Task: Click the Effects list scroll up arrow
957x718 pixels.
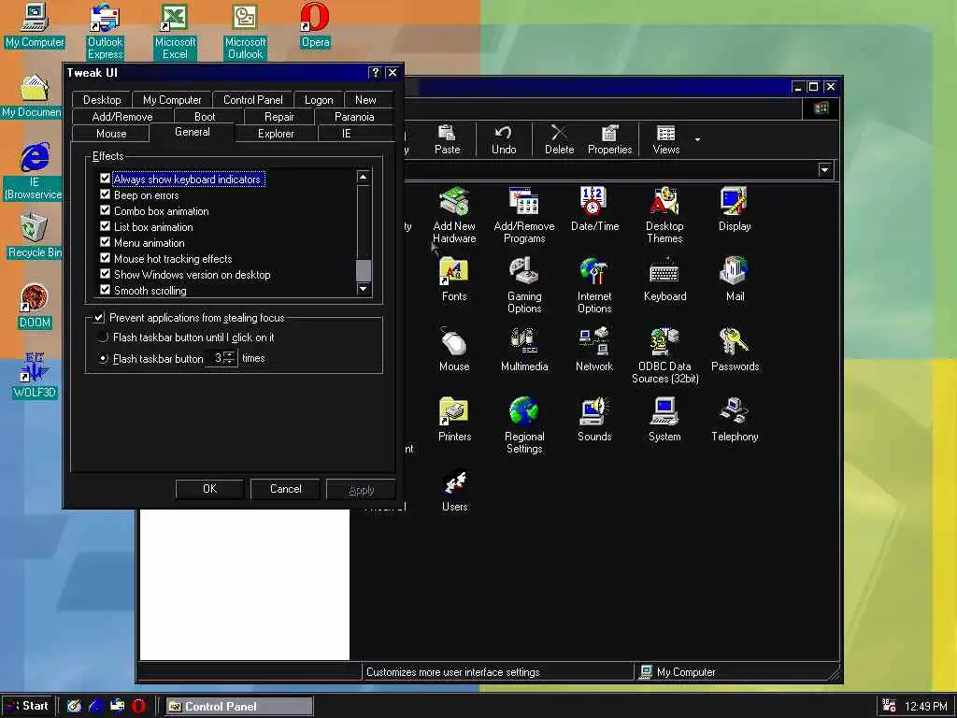Action: click(x=364, y=177)
